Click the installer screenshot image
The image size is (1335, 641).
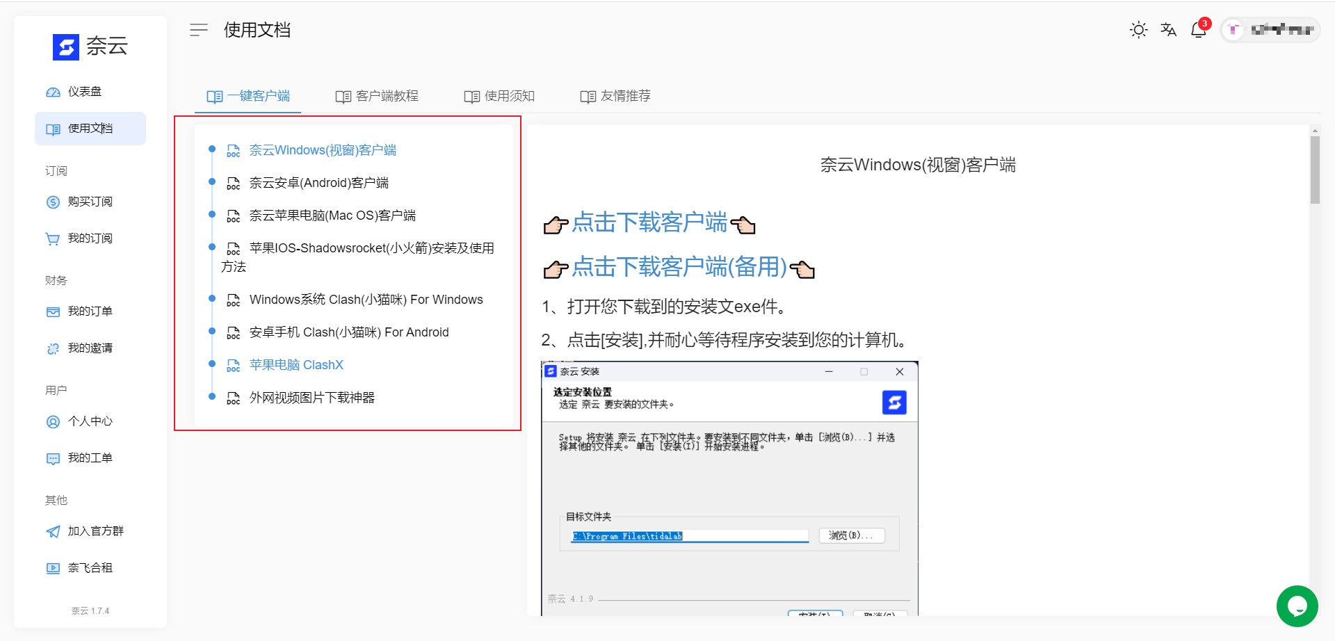coord(729,488)
